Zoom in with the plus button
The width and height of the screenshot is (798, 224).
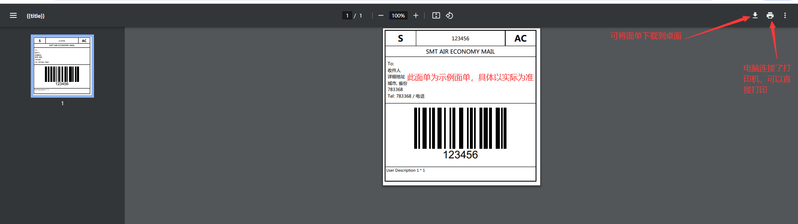tap(415, 15)
